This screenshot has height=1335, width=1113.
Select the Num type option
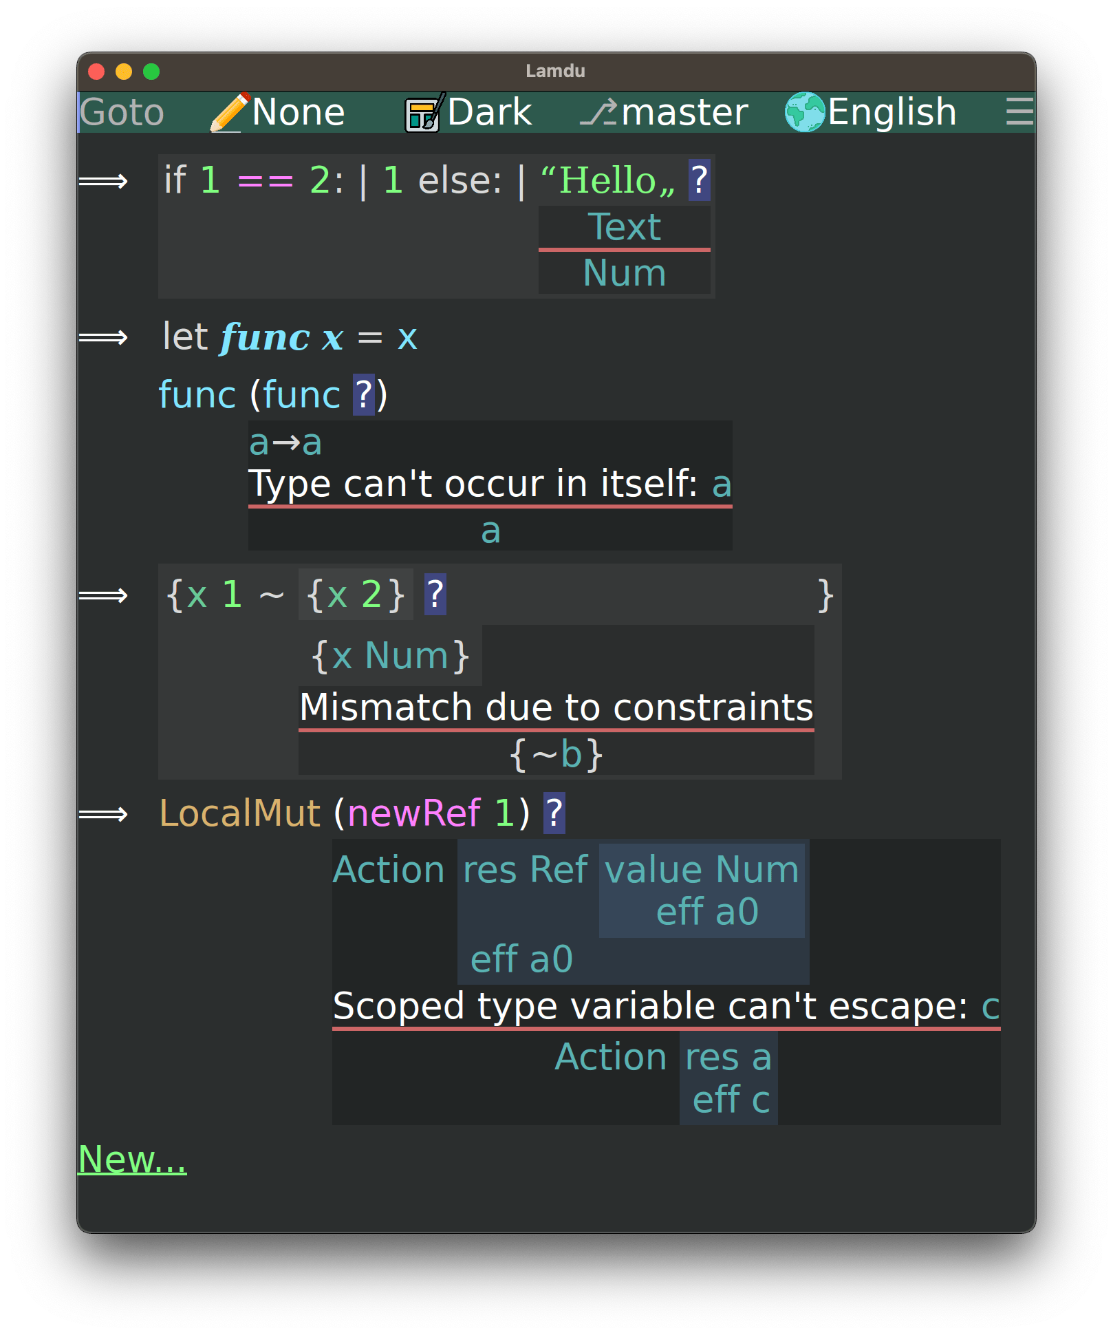coord(623,272)
